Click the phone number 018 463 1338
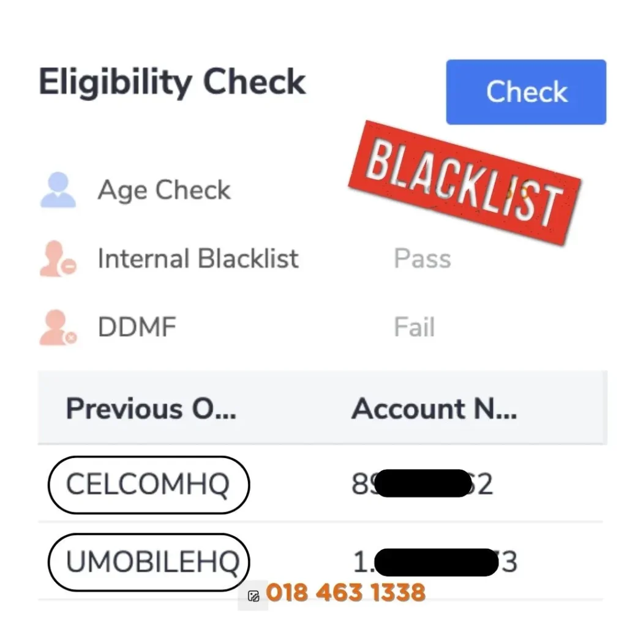Viewport: 627px width, 627px height. click(345, 592)
